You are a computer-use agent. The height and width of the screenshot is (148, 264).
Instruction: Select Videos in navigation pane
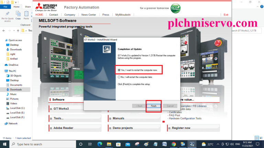tap(12, 104)
